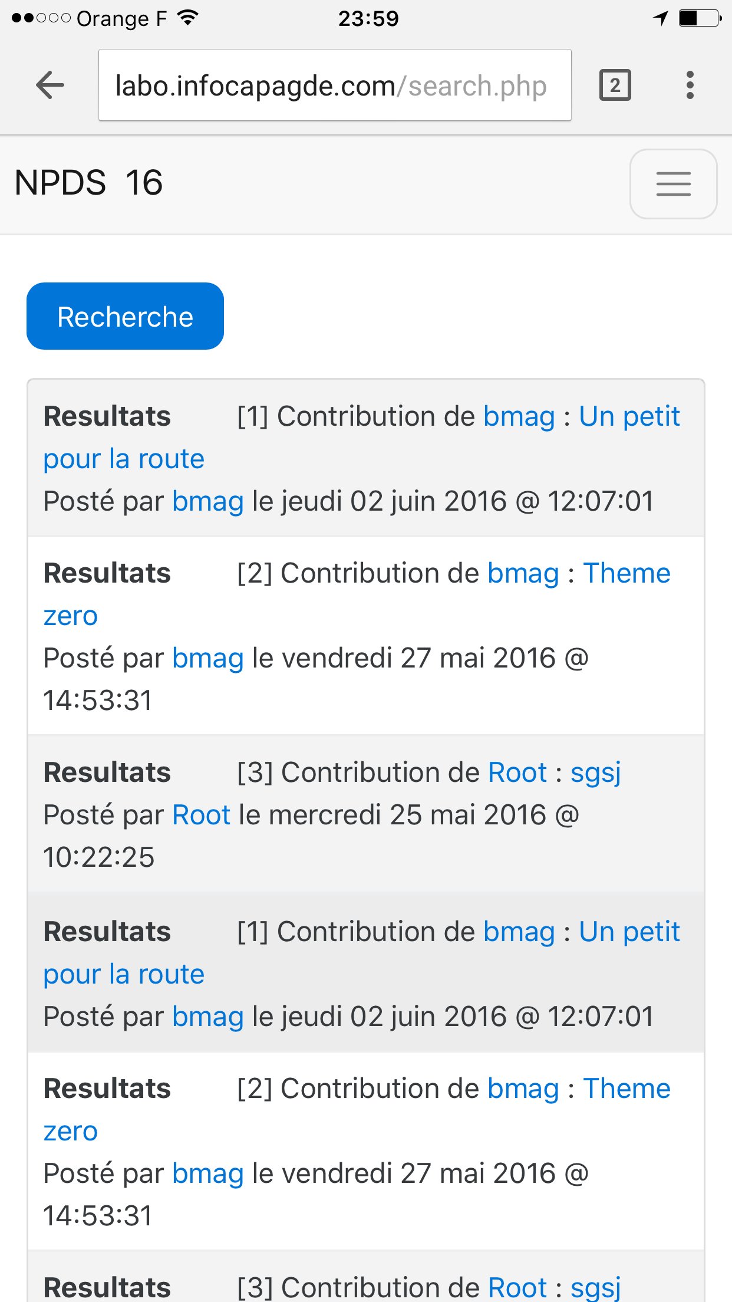Click Root after "Posté par" in result 3
This screenshot has width=732, height=1302.
click(x=202, y=816)
